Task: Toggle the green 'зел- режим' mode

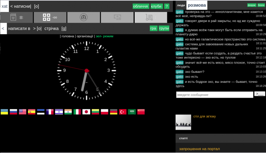Action: click(x=104, y=36)
